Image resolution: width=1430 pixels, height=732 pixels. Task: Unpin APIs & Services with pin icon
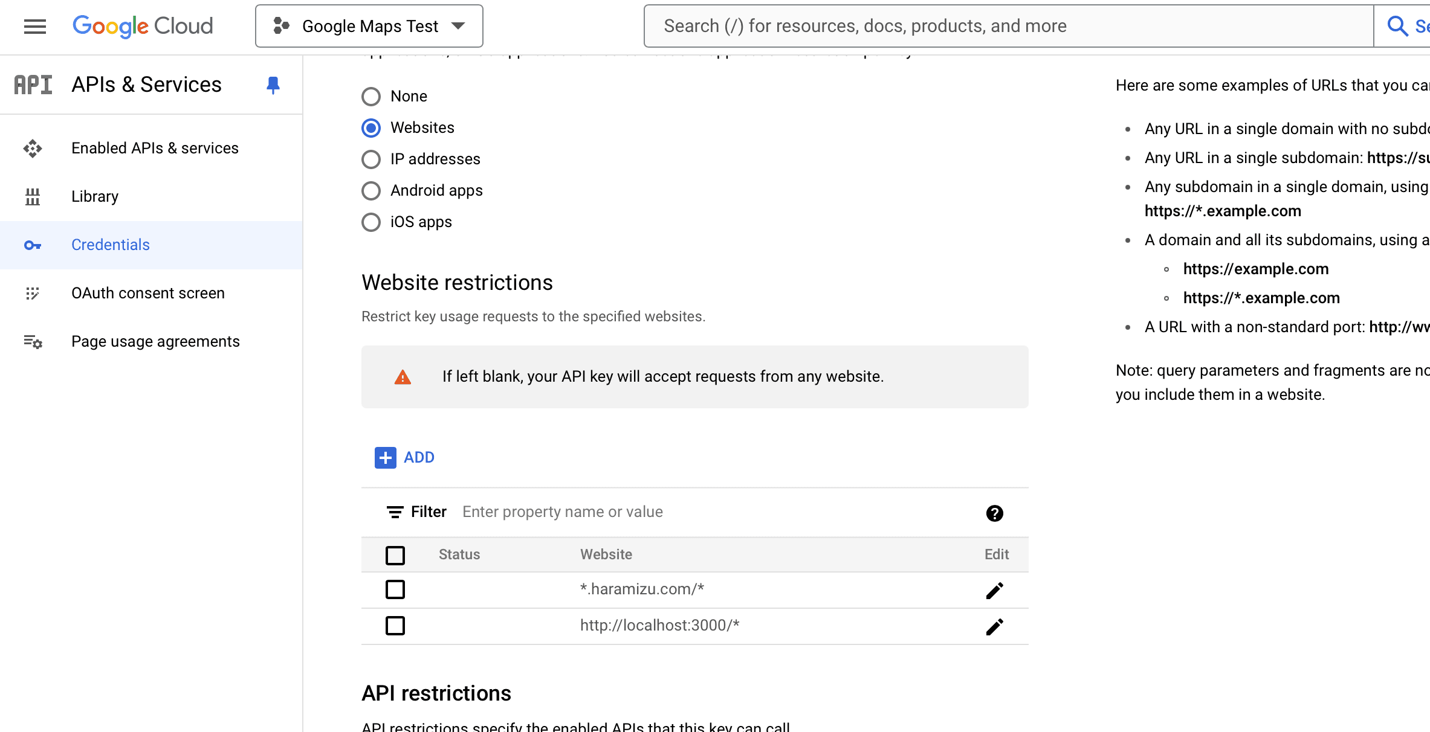(x=273, y=85)
